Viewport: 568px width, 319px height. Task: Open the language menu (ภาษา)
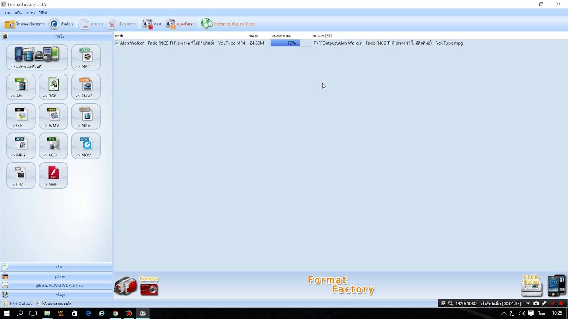(30, 13)
